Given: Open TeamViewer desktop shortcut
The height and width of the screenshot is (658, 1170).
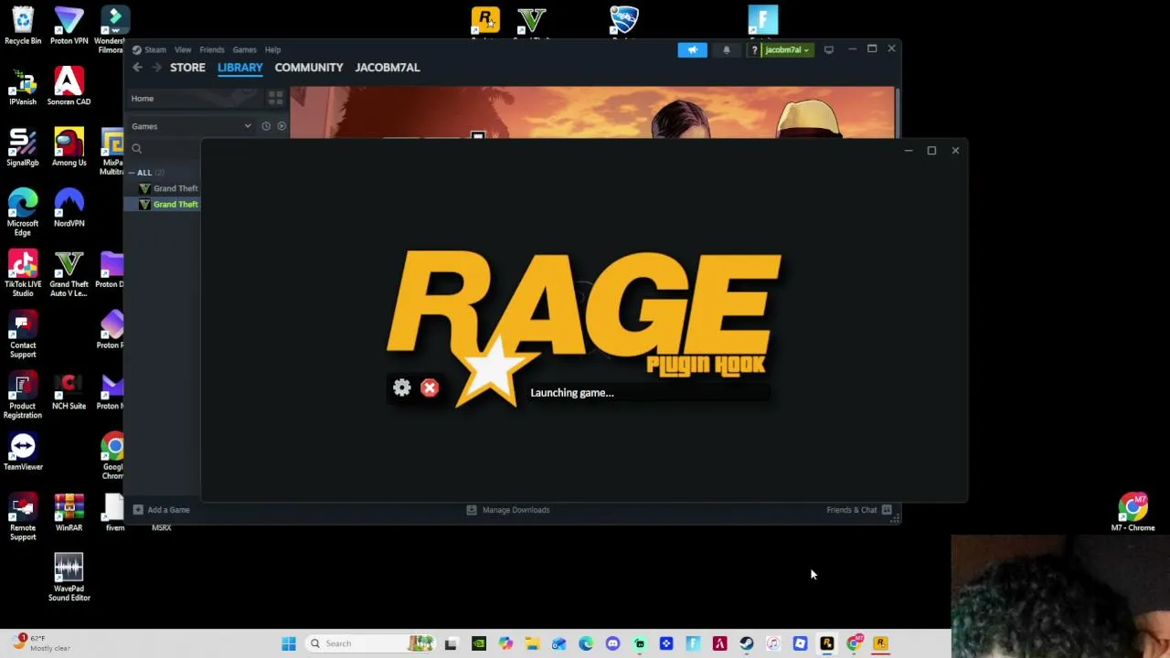Looking at the screenshot, I should coord(23,452).
